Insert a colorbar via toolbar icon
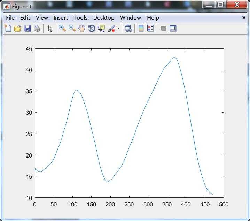 click(x=141, y=28)
